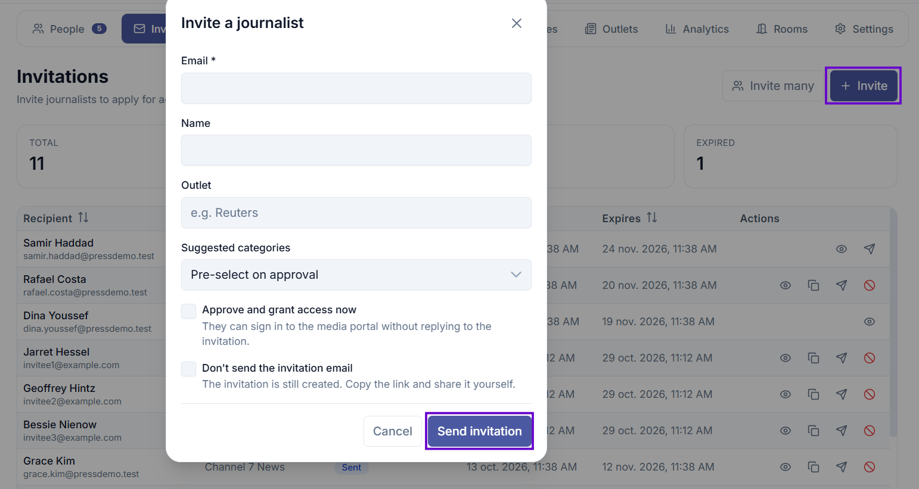Resend Rafael Costa's invitation
Image resolution: width=919 pixels, height=489 pixels.
(842, 285)
